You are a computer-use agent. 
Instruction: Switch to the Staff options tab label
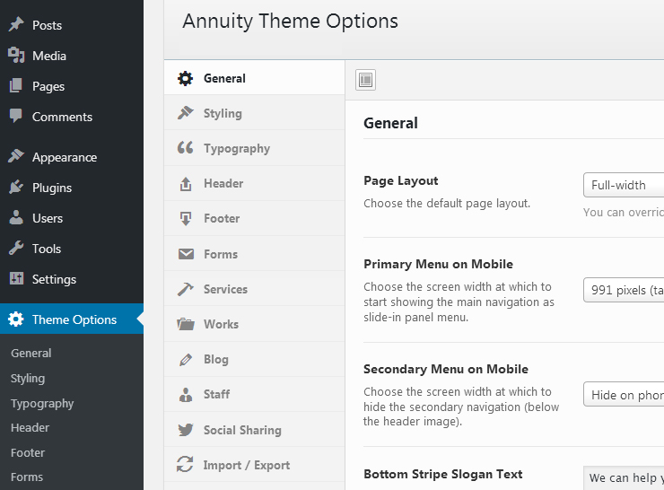pos(216,394)
